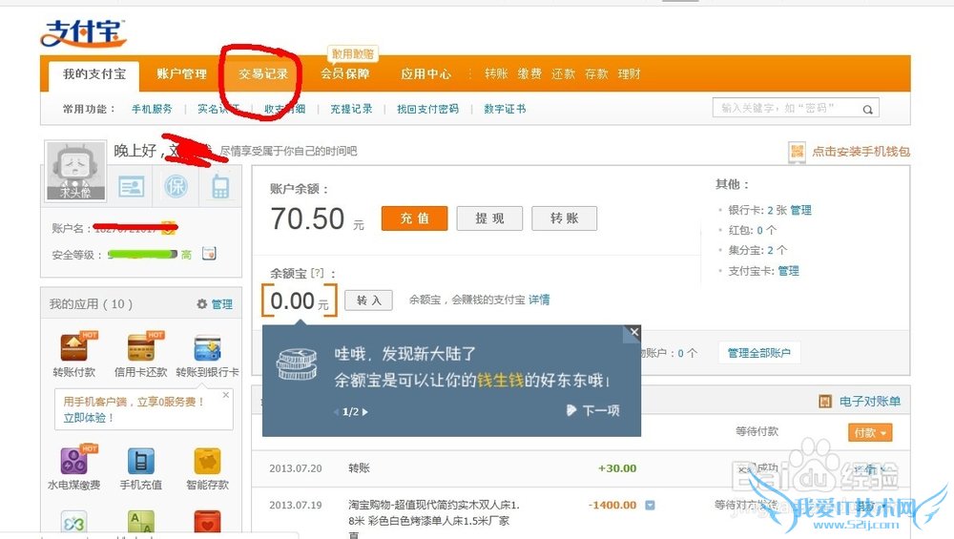Open the 转账付款 app icon
This screenshot has width=954, height=539.
74,347
